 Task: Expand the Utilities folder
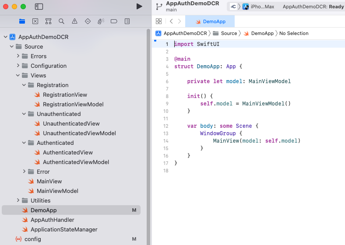(x=18, y=200)
